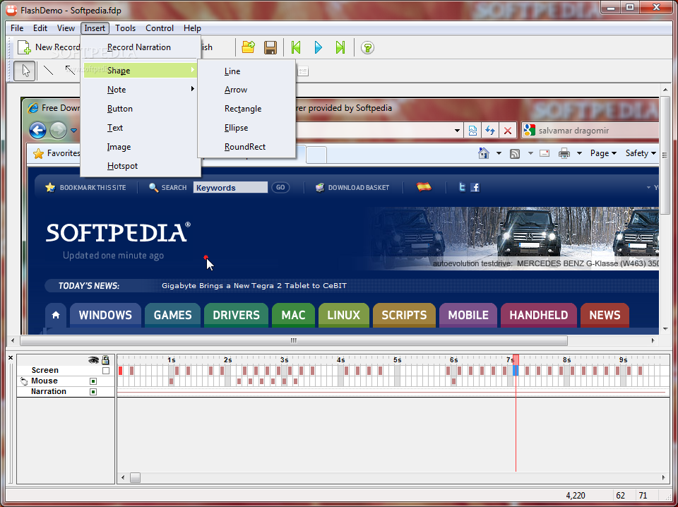Open the dropdown arrow next to printer icon
Screen dimensions: 678x507
(x=579, y=153)
